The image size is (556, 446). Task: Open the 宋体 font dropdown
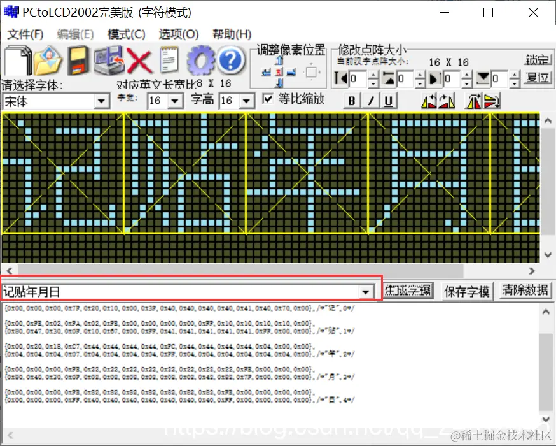click(x=102, y=100)
